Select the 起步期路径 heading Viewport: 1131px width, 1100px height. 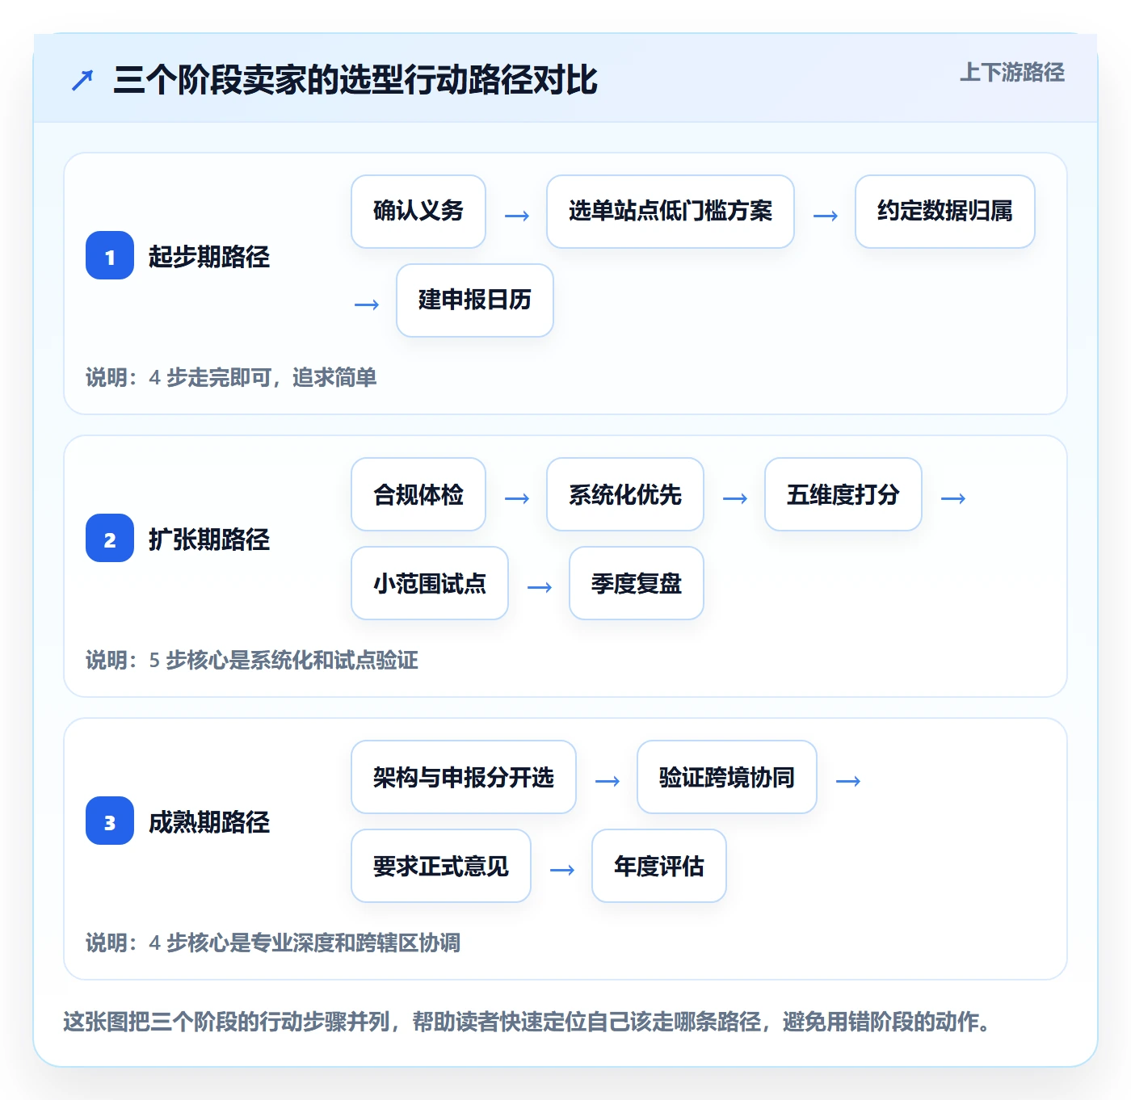209,256
